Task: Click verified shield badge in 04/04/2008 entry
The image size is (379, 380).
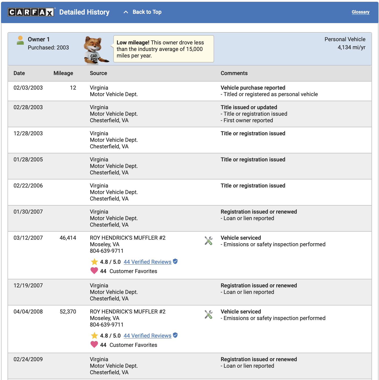Action: [175, 335]
